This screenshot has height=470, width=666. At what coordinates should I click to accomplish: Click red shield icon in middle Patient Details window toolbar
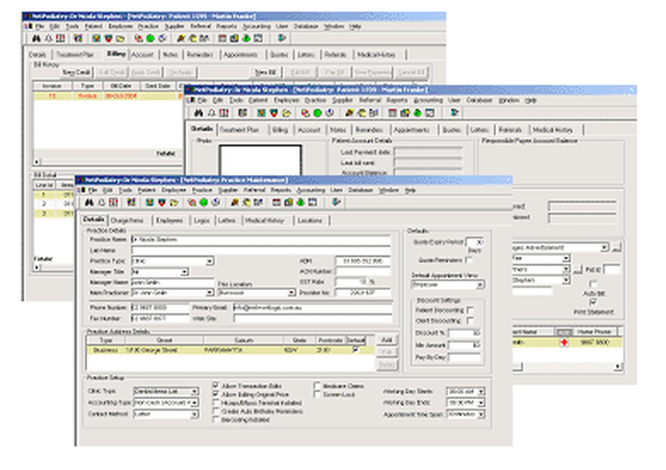274,113
